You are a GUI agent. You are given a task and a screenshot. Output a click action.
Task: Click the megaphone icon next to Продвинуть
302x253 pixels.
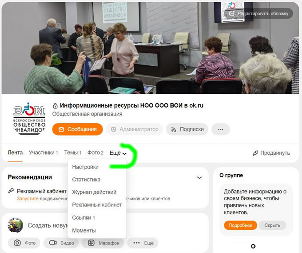click(255, 153)
